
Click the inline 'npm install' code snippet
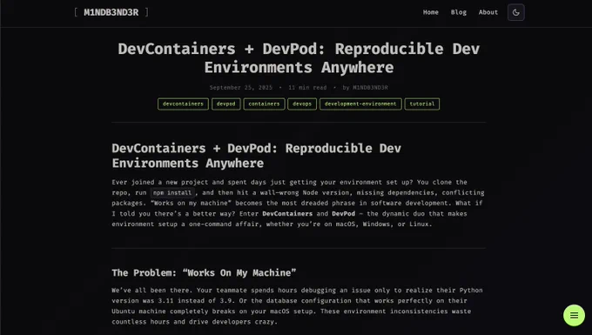[x=172, y=193]
